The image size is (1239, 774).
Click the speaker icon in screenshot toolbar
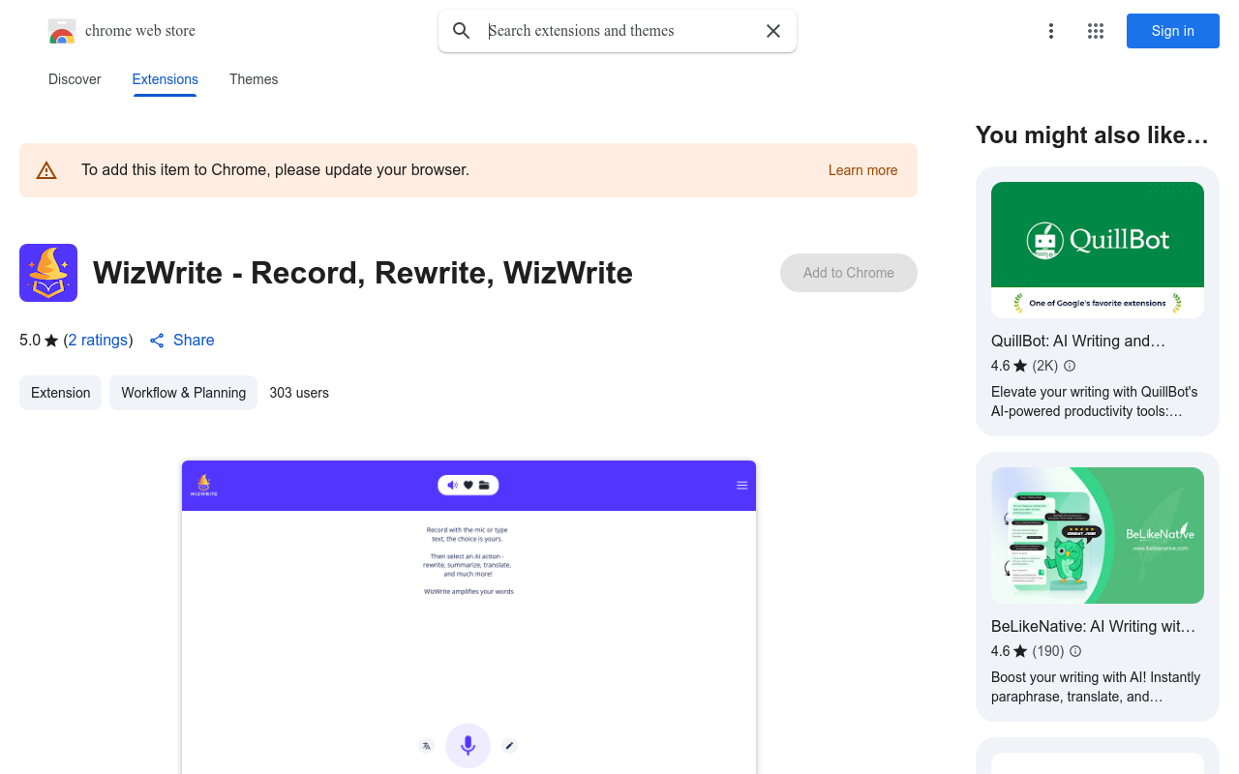(x=452, y=485)
